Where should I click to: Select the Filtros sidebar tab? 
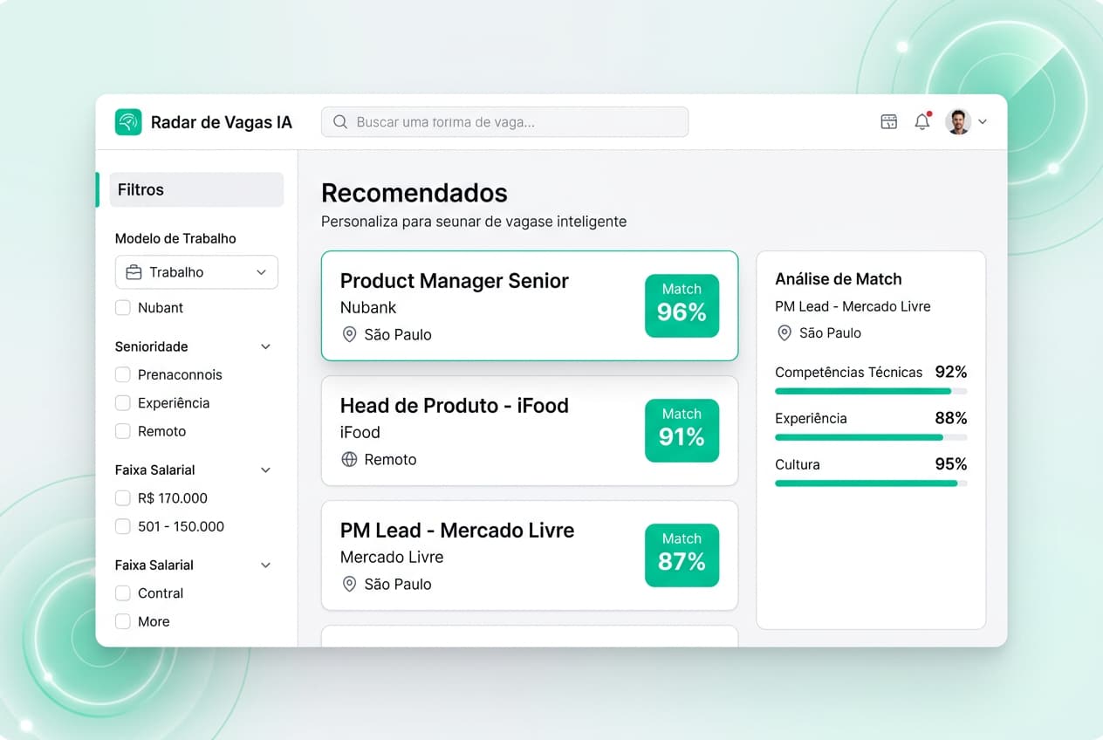point(196,189)
